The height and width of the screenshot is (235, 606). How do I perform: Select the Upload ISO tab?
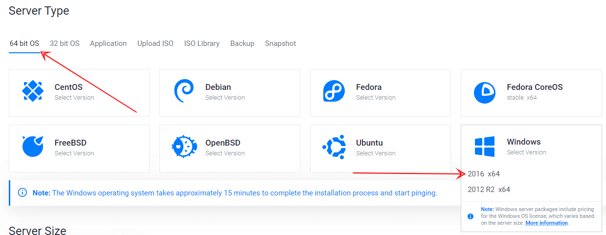[x=155, y=43]
